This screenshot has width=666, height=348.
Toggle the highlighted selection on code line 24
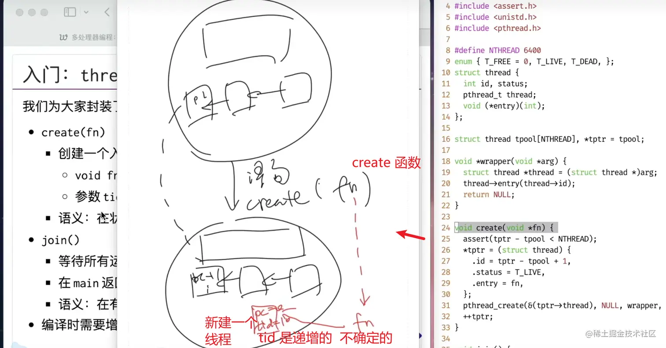[x=506, y=228]
